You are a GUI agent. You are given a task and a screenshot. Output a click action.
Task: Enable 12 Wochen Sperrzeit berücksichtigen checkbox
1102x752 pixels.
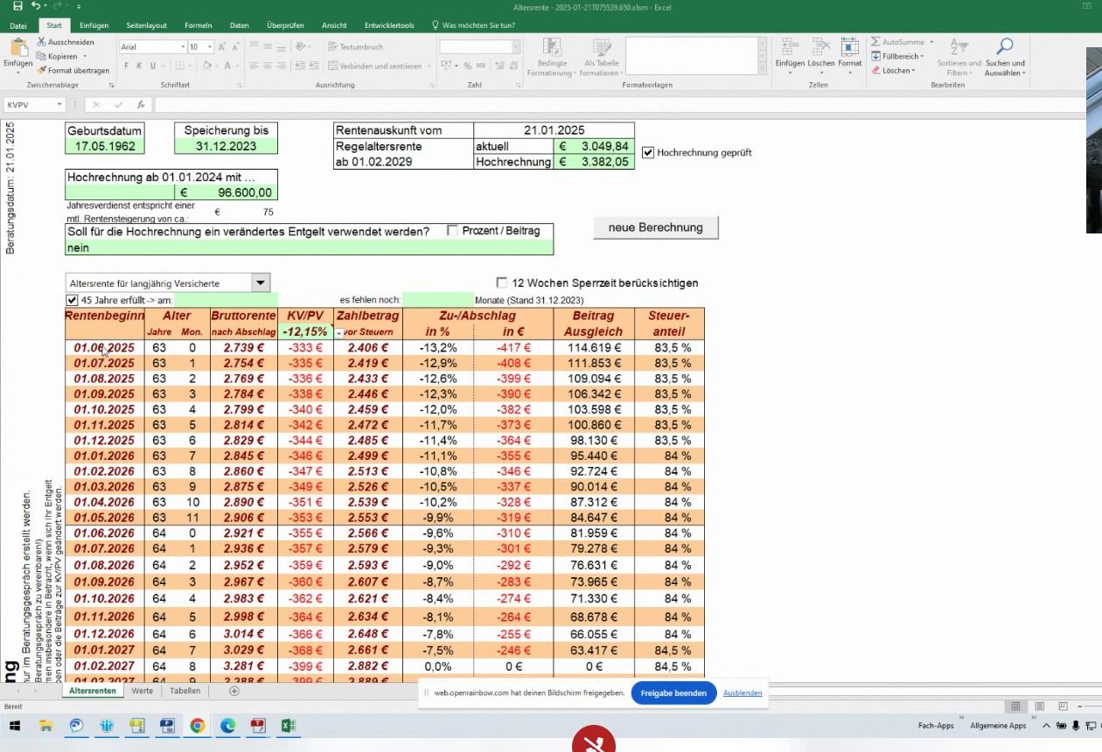[x=502, y=282]
